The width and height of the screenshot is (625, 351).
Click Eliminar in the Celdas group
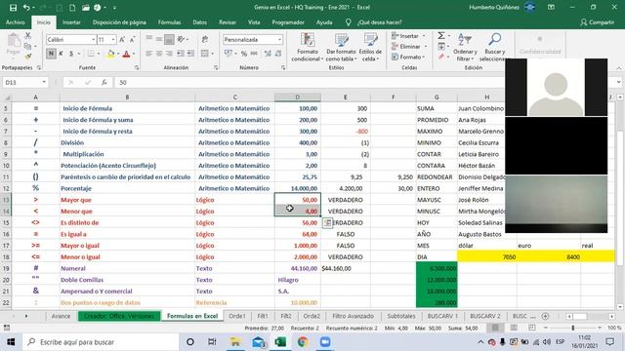(x=409, y=47)
